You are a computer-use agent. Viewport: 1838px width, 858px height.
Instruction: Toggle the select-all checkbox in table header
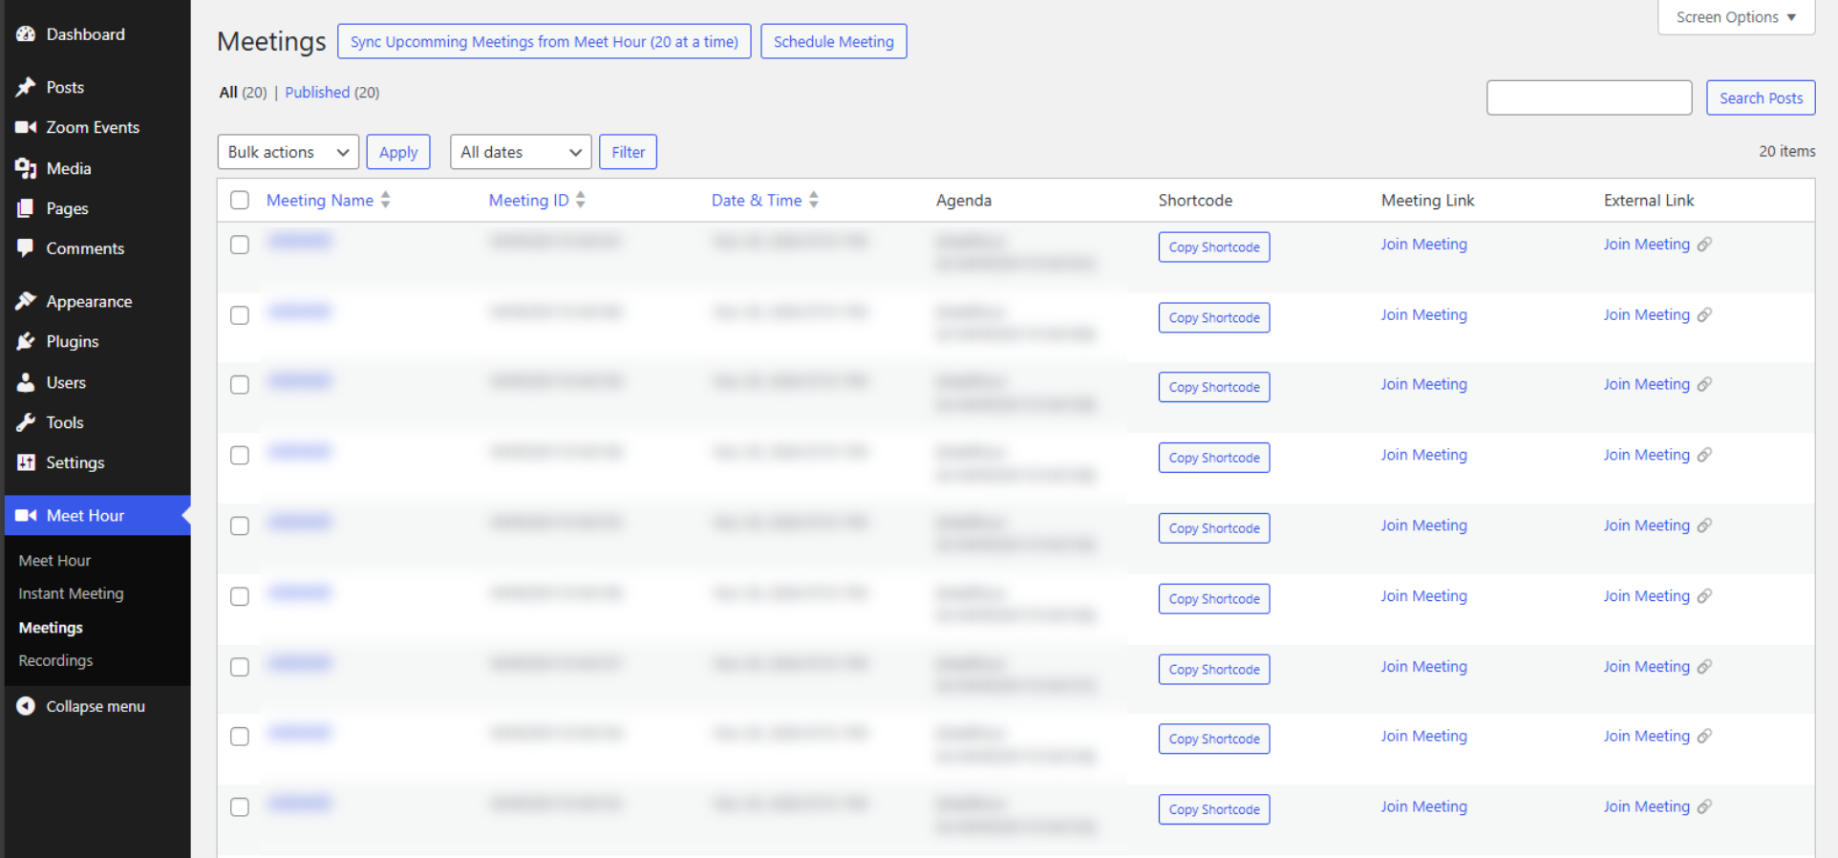pos(240,200)
